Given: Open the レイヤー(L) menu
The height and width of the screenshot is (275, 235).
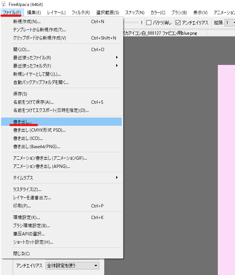Looking at the screenshot, I should pos(56,13).
